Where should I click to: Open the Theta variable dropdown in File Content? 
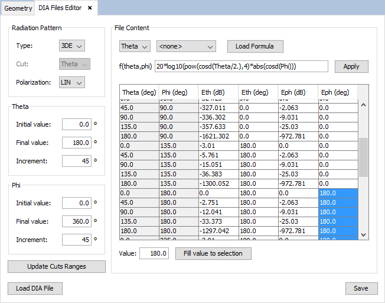pyautogui.click(x=135, y=46)
